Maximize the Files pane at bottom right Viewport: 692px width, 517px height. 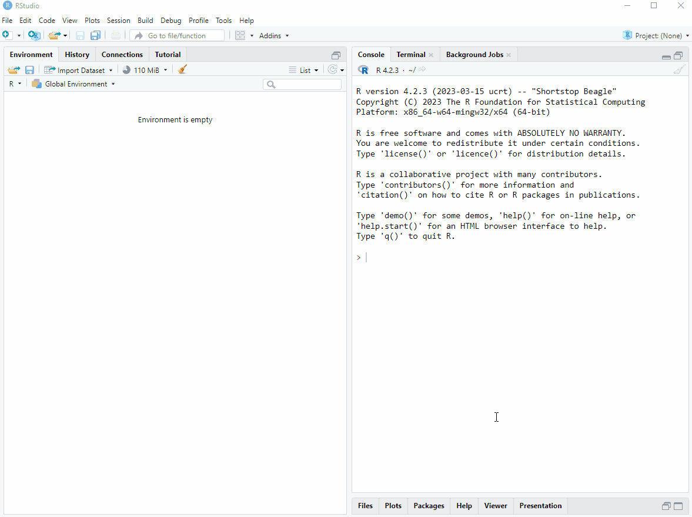click(x=678, y=506)
